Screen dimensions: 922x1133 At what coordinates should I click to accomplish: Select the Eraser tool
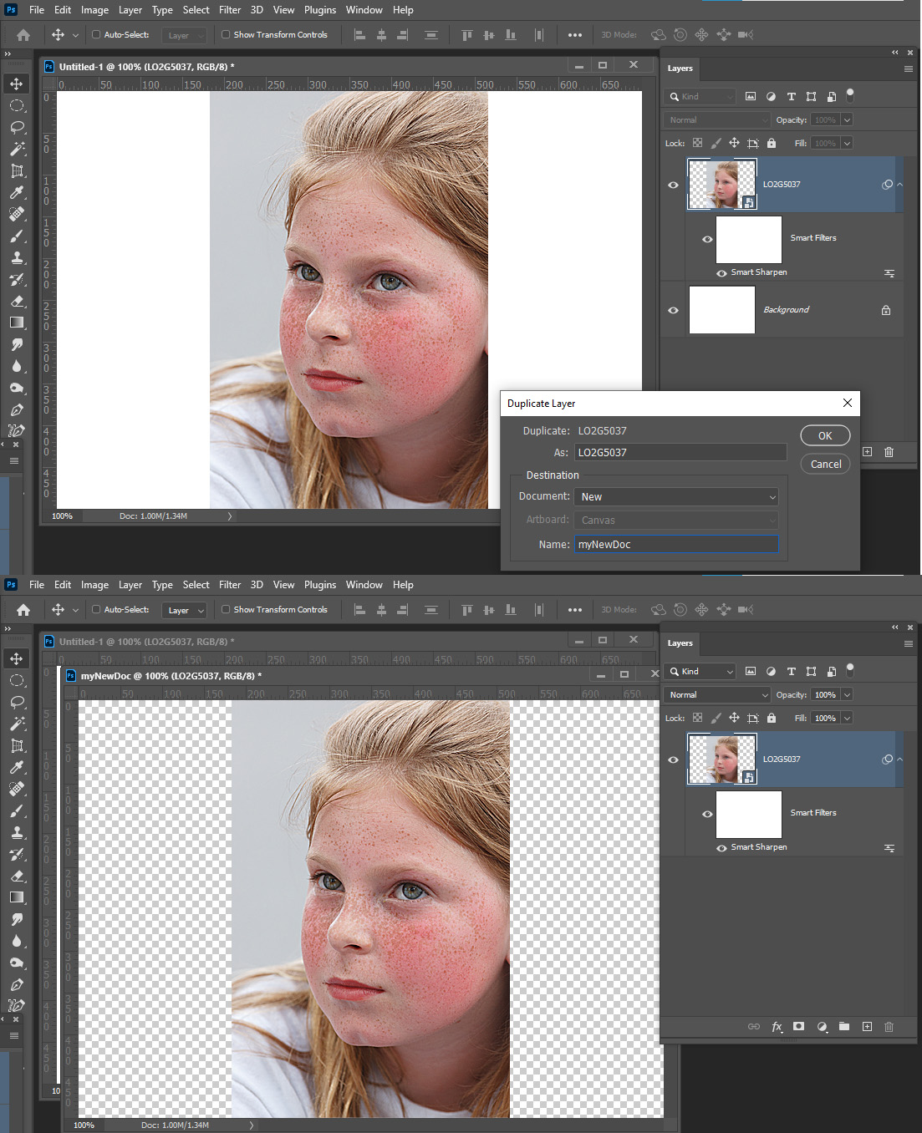pyautogui.click(x=17, y=301)
